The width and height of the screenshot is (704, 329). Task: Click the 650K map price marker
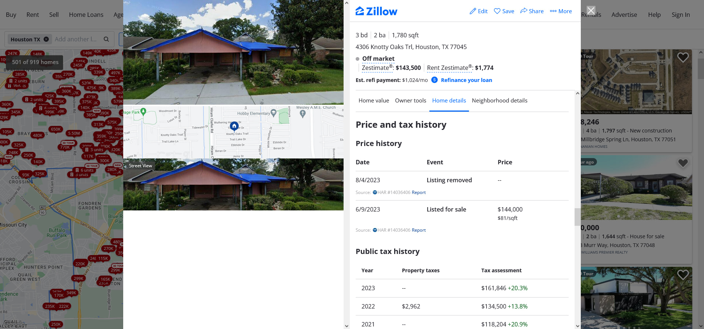pos(56,129)
